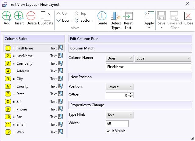
Task: Decrease Offset with down arrow
Action: 131,97
